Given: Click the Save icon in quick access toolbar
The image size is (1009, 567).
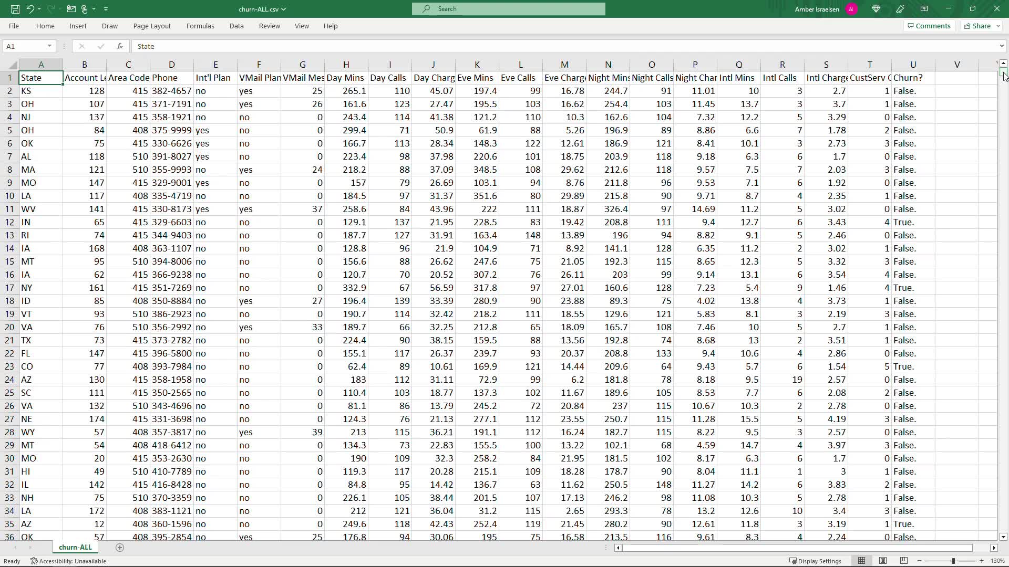Looking at the screenshot, I should (15, 9).
